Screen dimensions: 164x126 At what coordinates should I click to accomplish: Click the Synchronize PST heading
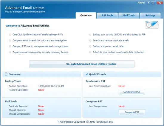pos(95,81)
